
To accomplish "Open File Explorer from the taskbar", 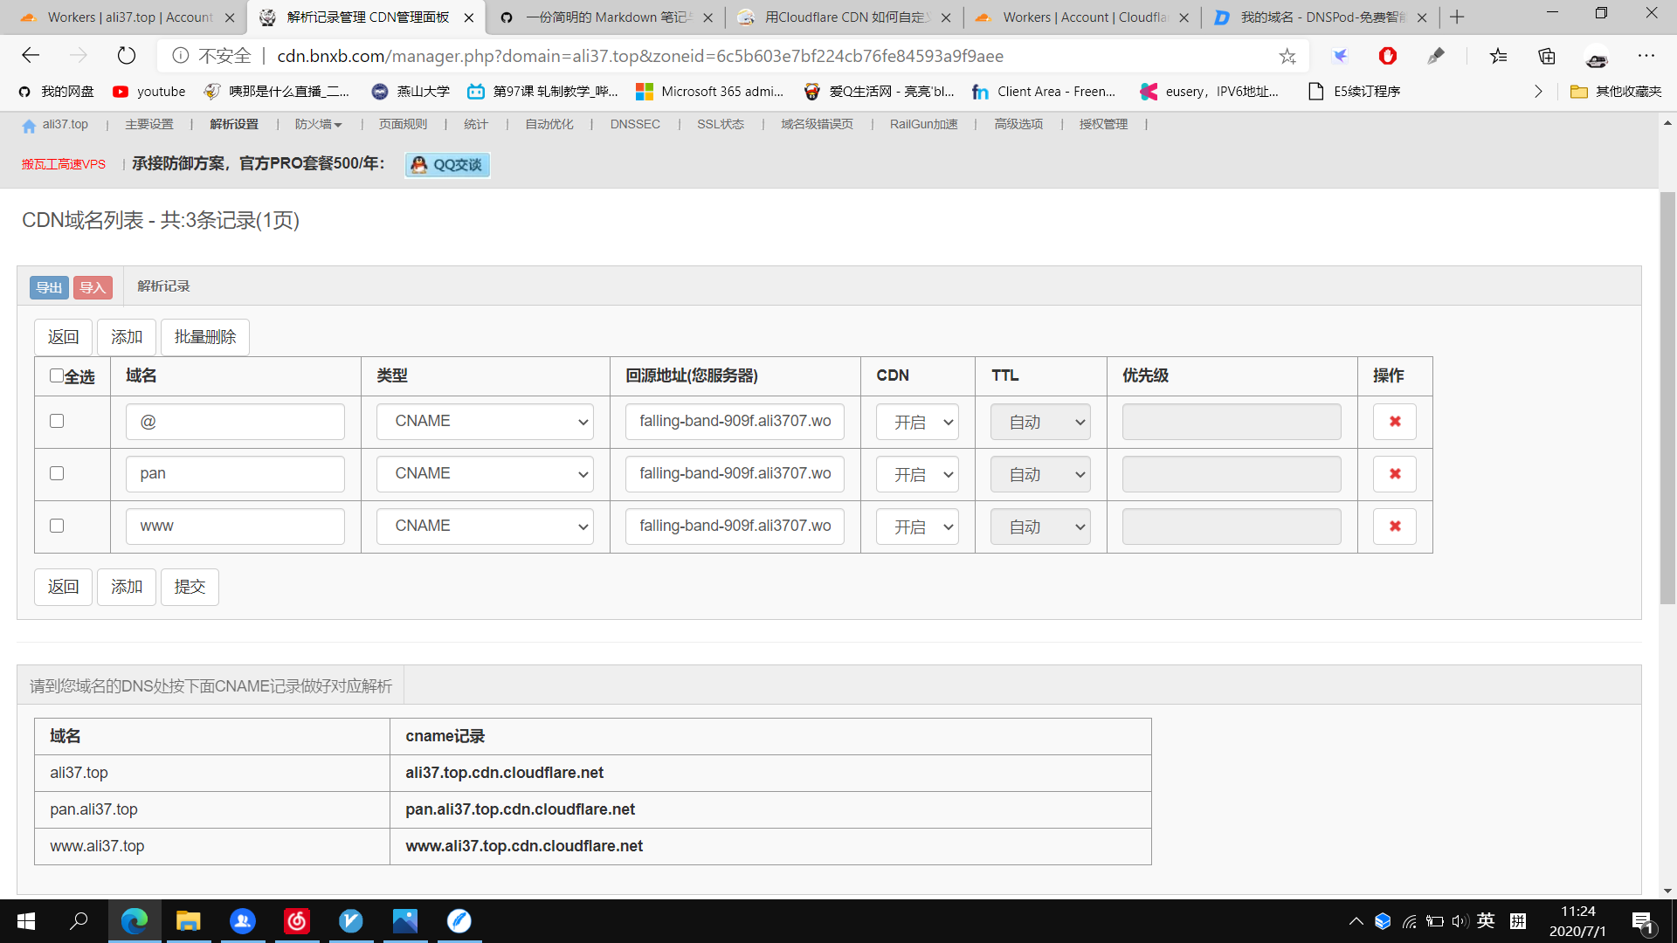I will 188,921.
